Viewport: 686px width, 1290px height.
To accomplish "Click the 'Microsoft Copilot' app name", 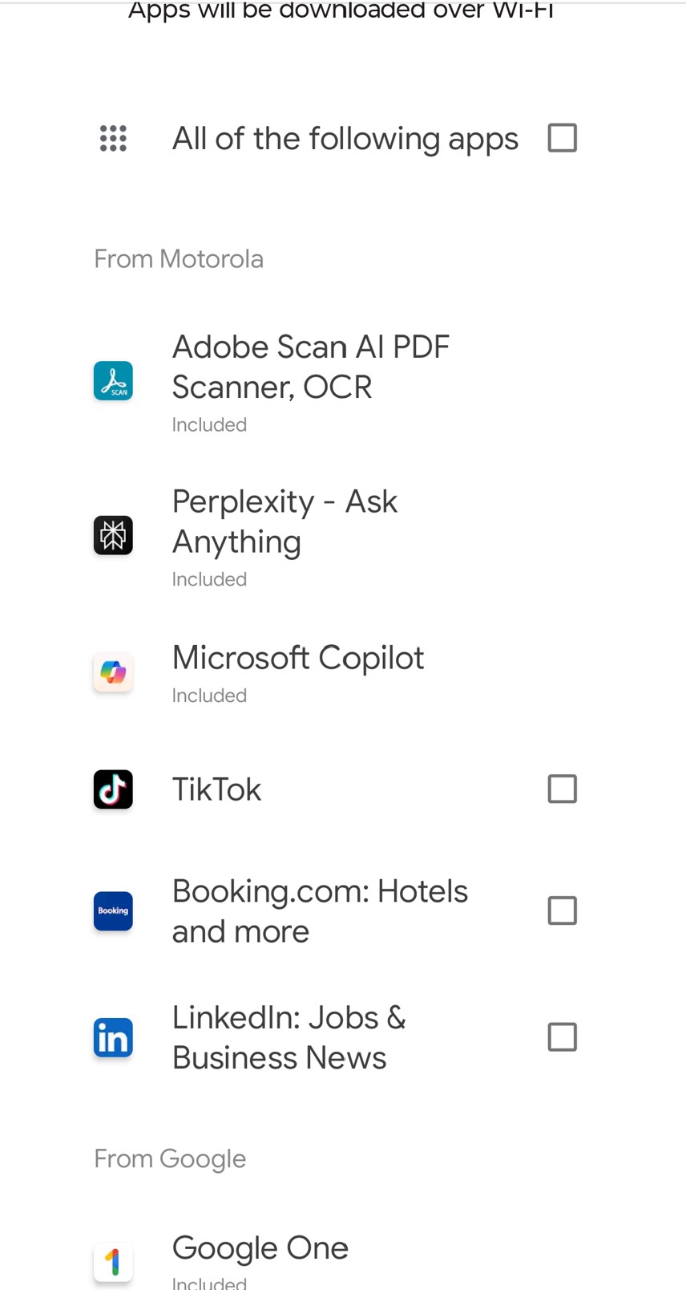I will coord(298,658).
